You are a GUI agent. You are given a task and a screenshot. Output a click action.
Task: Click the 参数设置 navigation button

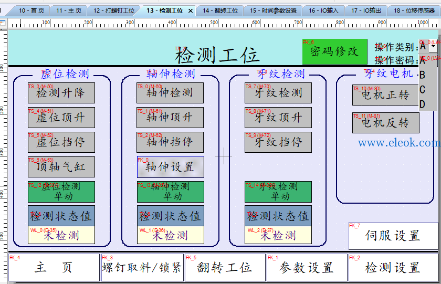pyautogui.click(x=307, y=267)
